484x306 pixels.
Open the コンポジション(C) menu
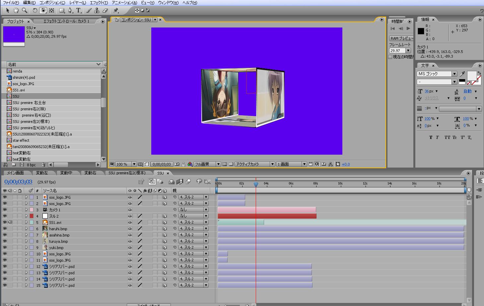tap(52, 3)
